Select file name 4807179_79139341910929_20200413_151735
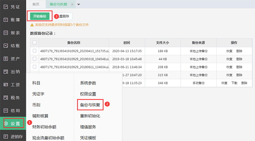 pyautogui.click(x=74, y=51)
